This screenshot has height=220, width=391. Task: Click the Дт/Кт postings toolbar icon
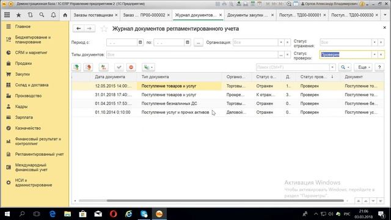click(x=103, y=67)
